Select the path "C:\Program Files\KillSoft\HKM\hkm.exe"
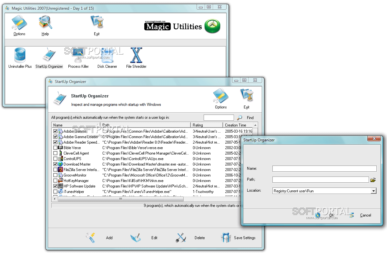387x253 pixels. [x=133, y=181]
